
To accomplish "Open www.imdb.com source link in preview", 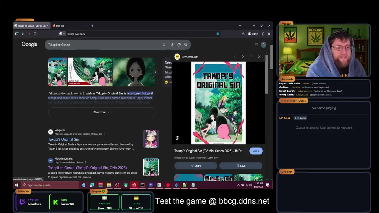I will [x=190, y=57].
